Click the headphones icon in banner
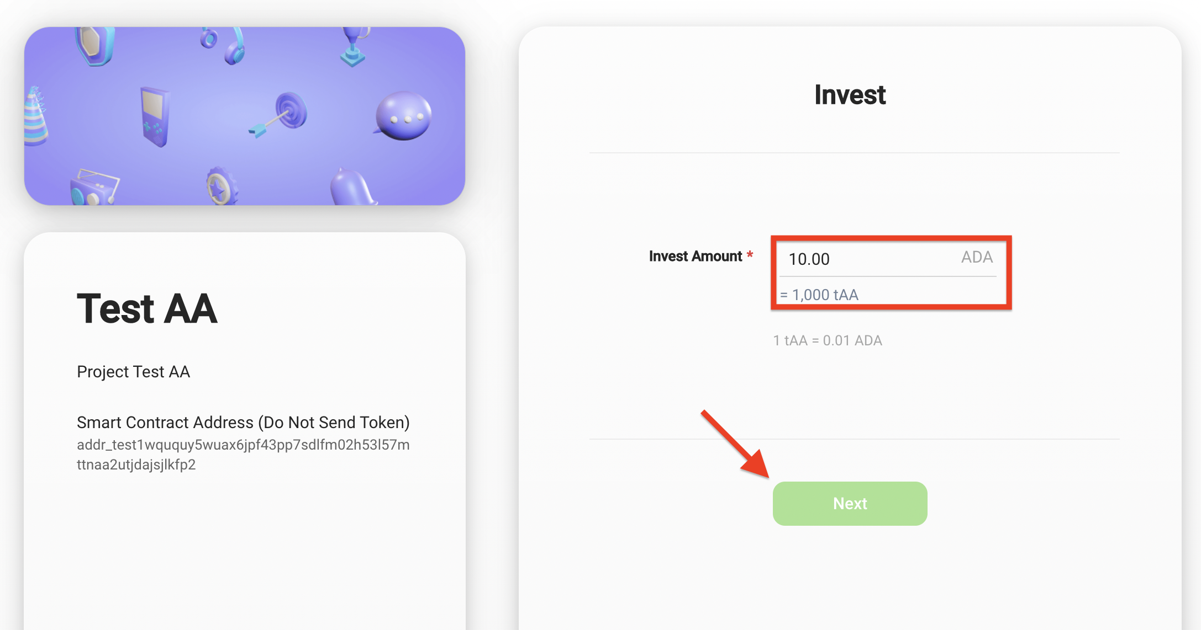The width and height of the screenshot is (1201, 630). [226, 45]
